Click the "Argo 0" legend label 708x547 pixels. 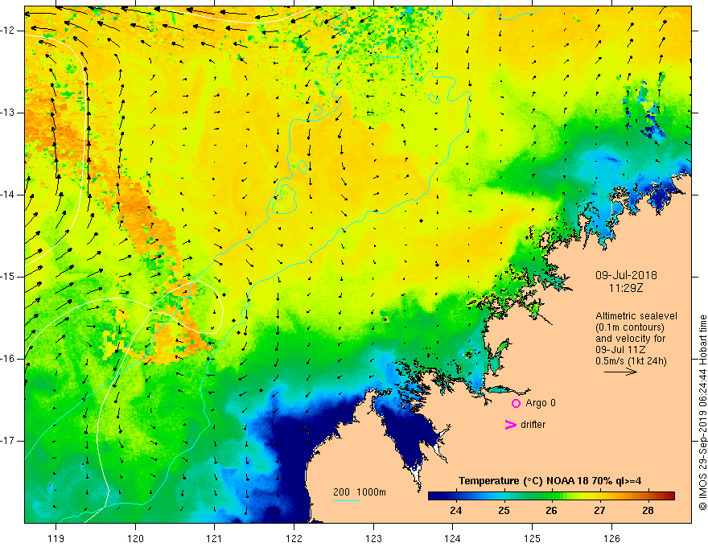541,403
